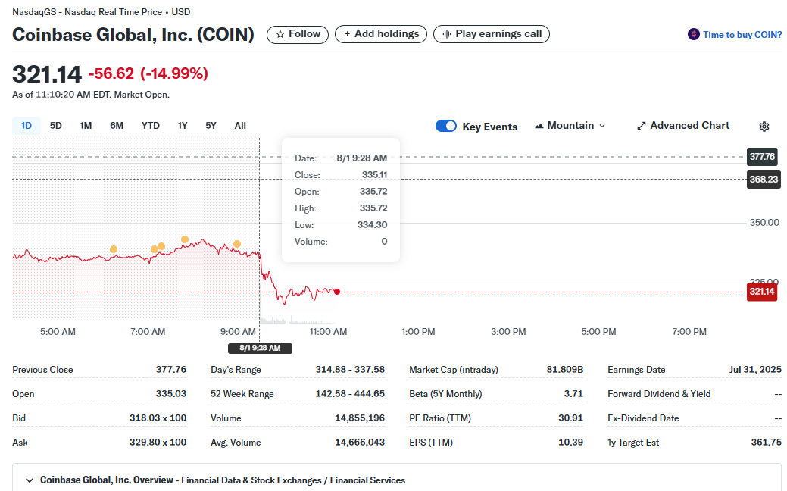The image size is (787, 491).
Task: Switch chart to the 1M range
Action: click(86, 126)
